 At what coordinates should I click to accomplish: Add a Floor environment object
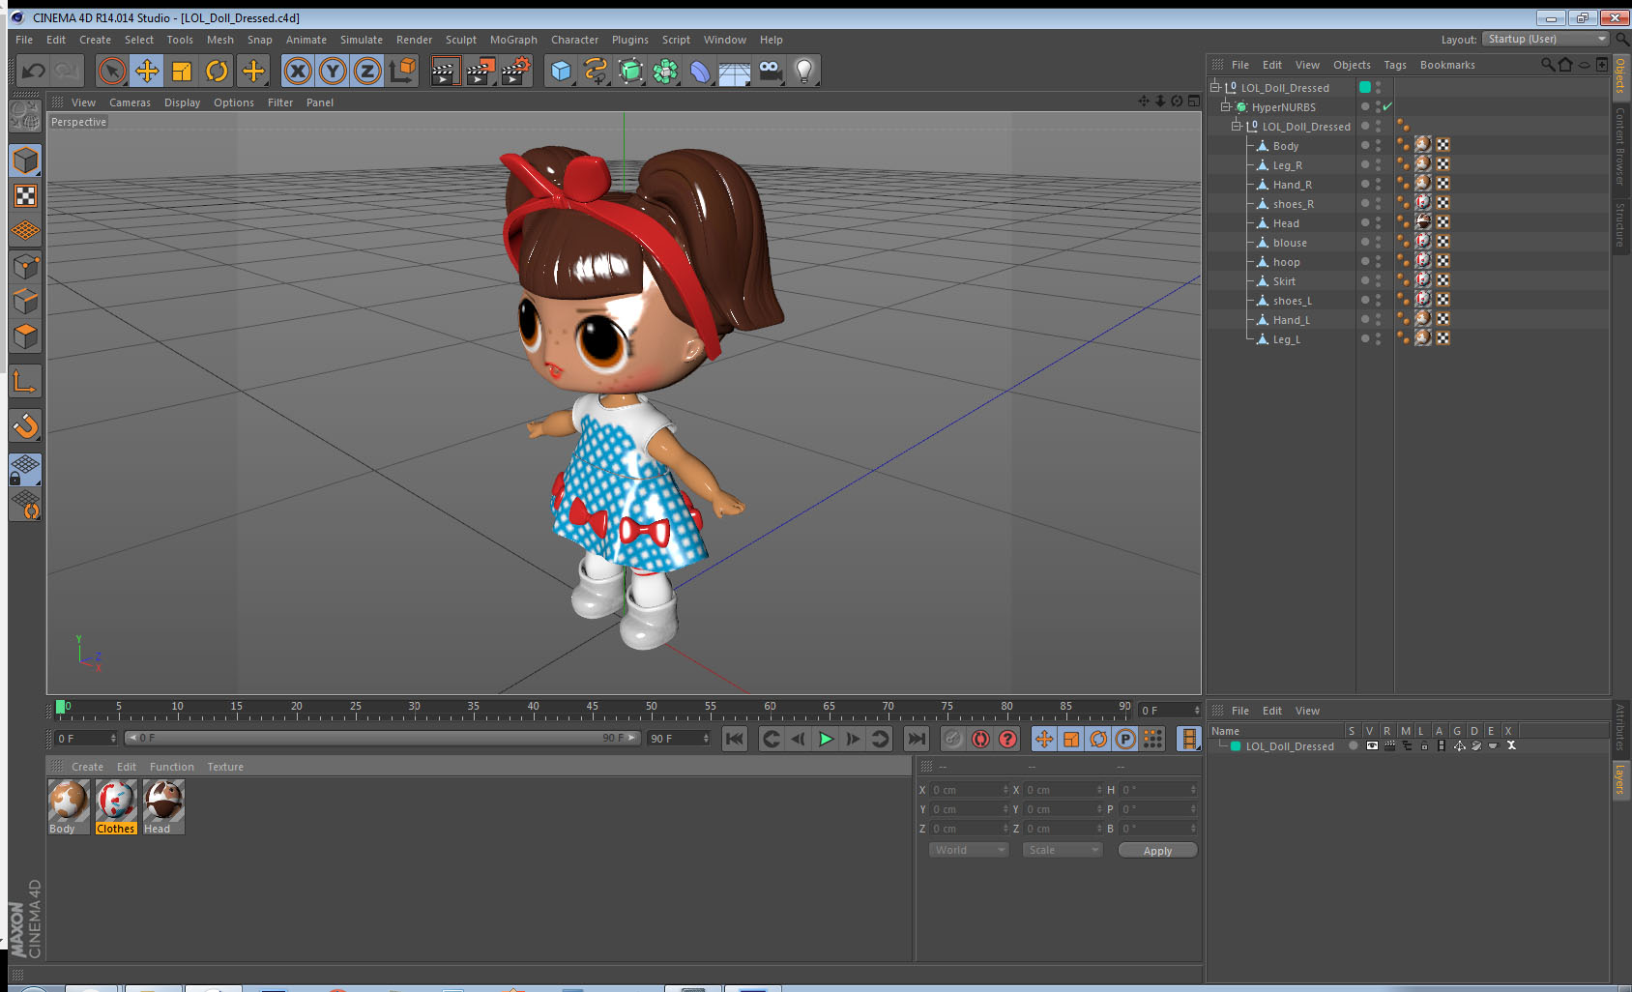735,73
